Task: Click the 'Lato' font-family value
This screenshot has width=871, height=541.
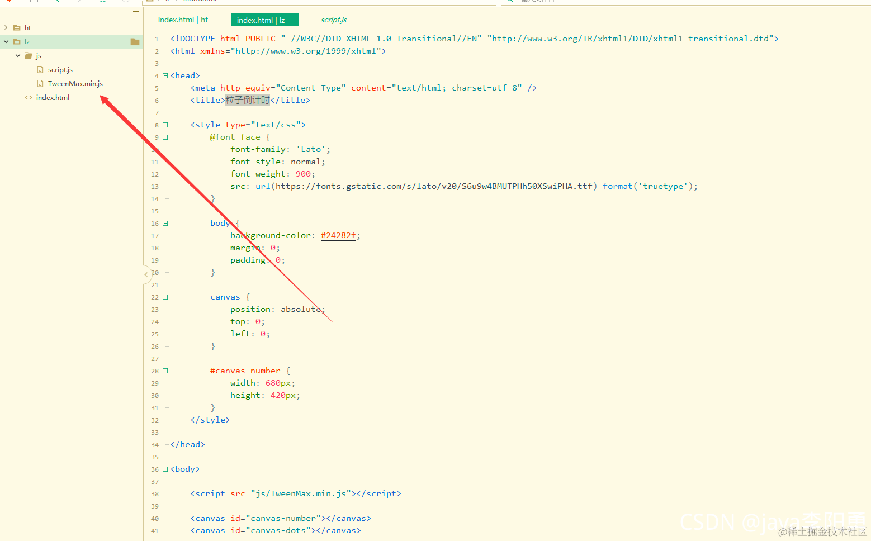Action: coord(311,149)
